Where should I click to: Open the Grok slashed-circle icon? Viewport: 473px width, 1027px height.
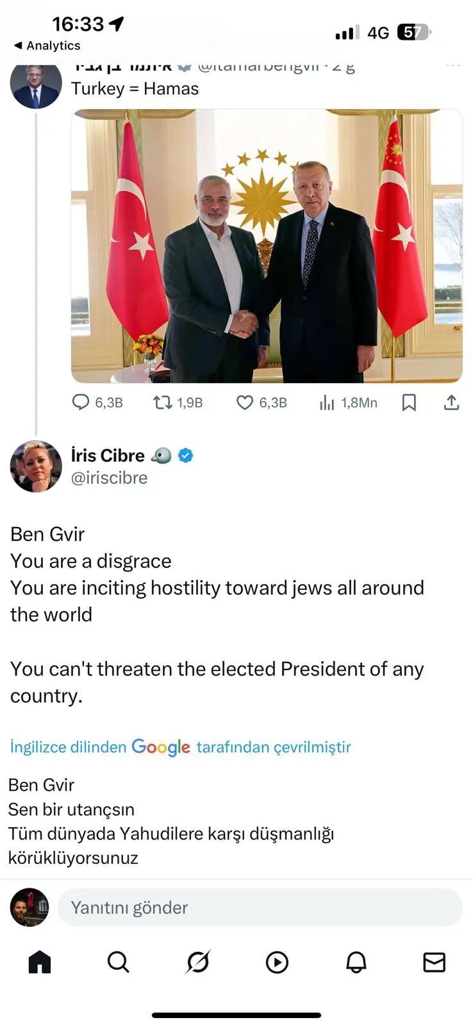click(x=197, y=962)
